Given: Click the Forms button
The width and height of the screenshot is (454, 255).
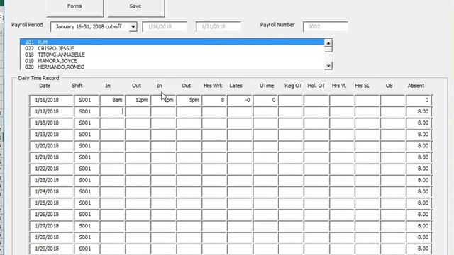Looking at the screenshot, I should pyautogui.click(x=74, y=7).
